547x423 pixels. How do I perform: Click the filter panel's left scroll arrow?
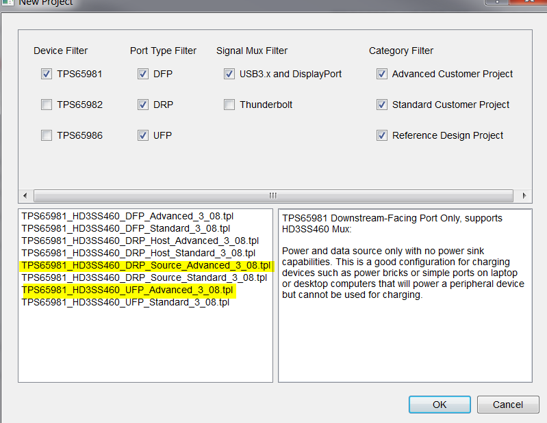tap(25, 195)
